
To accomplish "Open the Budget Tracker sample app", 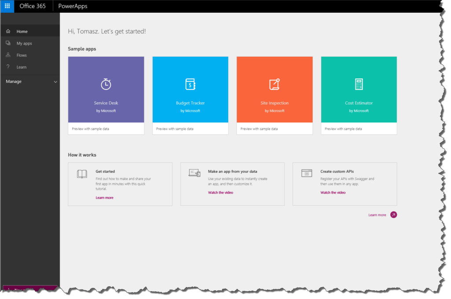I will tap(190, 89).
